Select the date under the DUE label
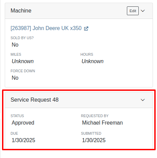 point(23,140)
